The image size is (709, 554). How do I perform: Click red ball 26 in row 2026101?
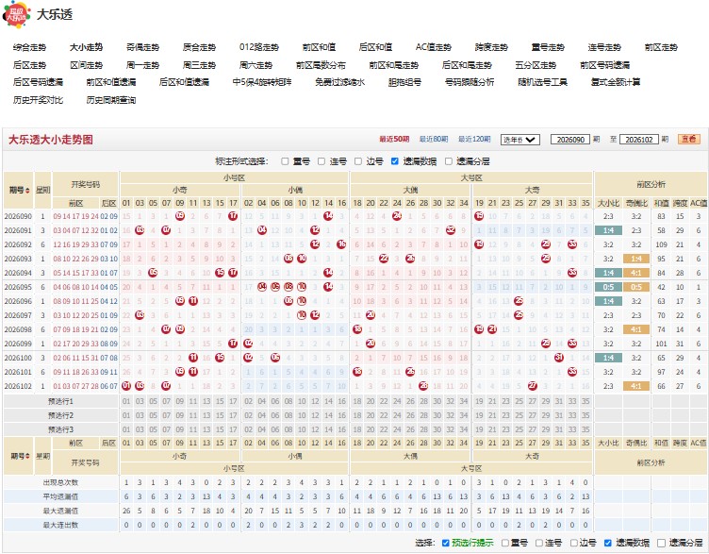(x=410, y=372)
